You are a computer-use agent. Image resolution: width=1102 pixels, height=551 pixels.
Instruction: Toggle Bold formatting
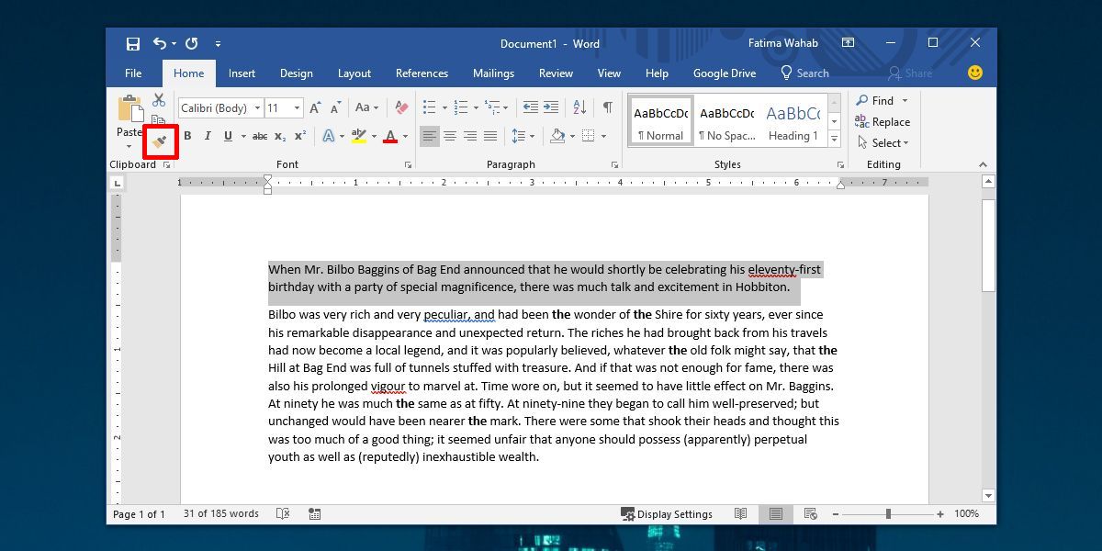click(187, 136)
